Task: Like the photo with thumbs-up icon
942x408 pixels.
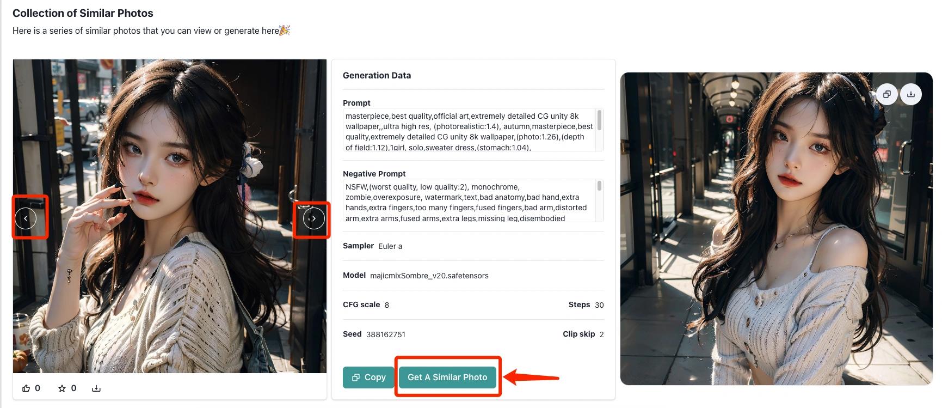Action: pyautogui.click(x=26, y=388)
